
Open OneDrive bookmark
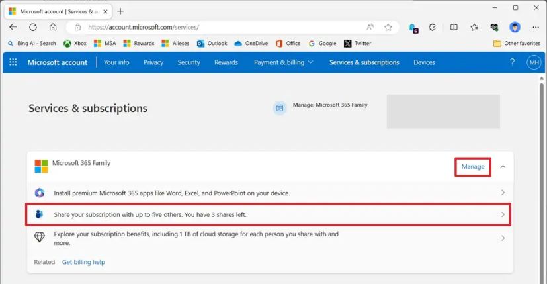[251, 43]
